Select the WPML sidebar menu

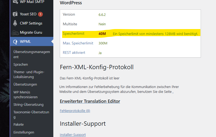click(x=32, y=41)
